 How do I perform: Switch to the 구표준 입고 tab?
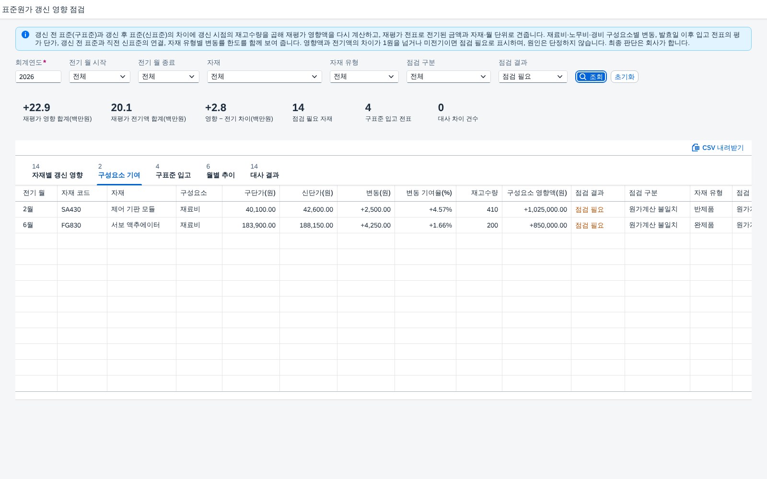173,171
